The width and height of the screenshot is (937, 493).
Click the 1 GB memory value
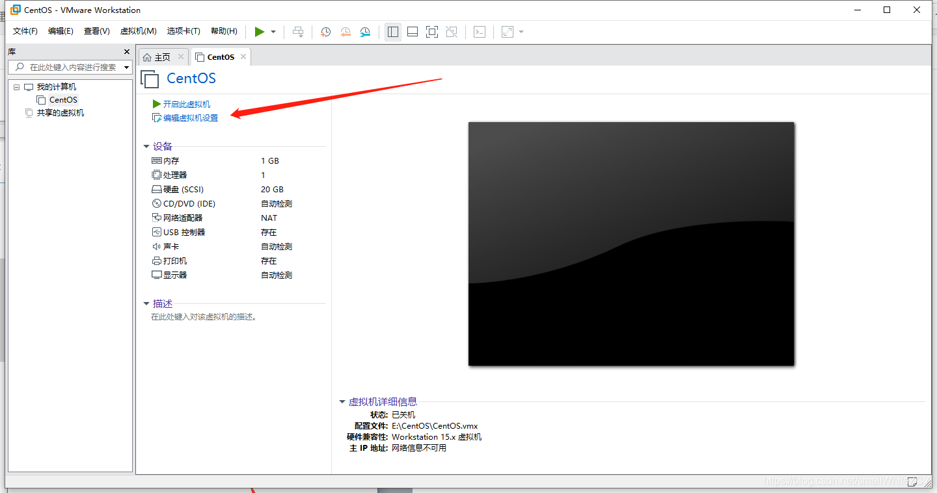click(x=270, y=160)
